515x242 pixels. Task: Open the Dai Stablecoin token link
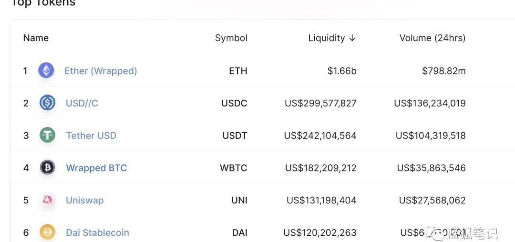(98, 232)
